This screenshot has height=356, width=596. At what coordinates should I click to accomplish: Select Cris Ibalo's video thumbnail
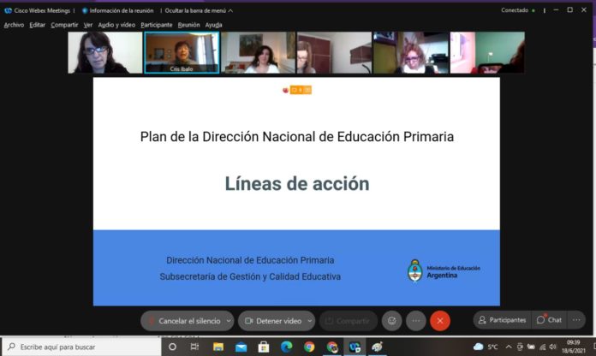tap(182, 52)
